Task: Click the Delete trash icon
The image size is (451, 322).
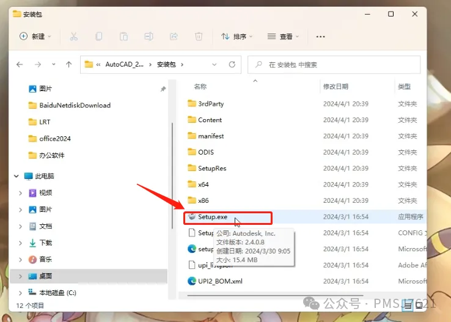Action: click(x=199, y=37)
